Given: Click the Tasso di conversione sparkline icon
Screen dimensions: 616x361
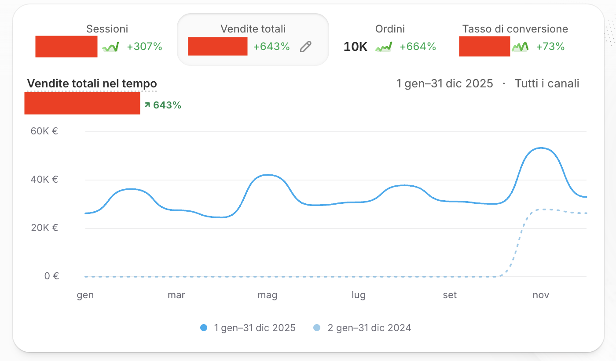Looking at the screenshot, I should point(520,47).
